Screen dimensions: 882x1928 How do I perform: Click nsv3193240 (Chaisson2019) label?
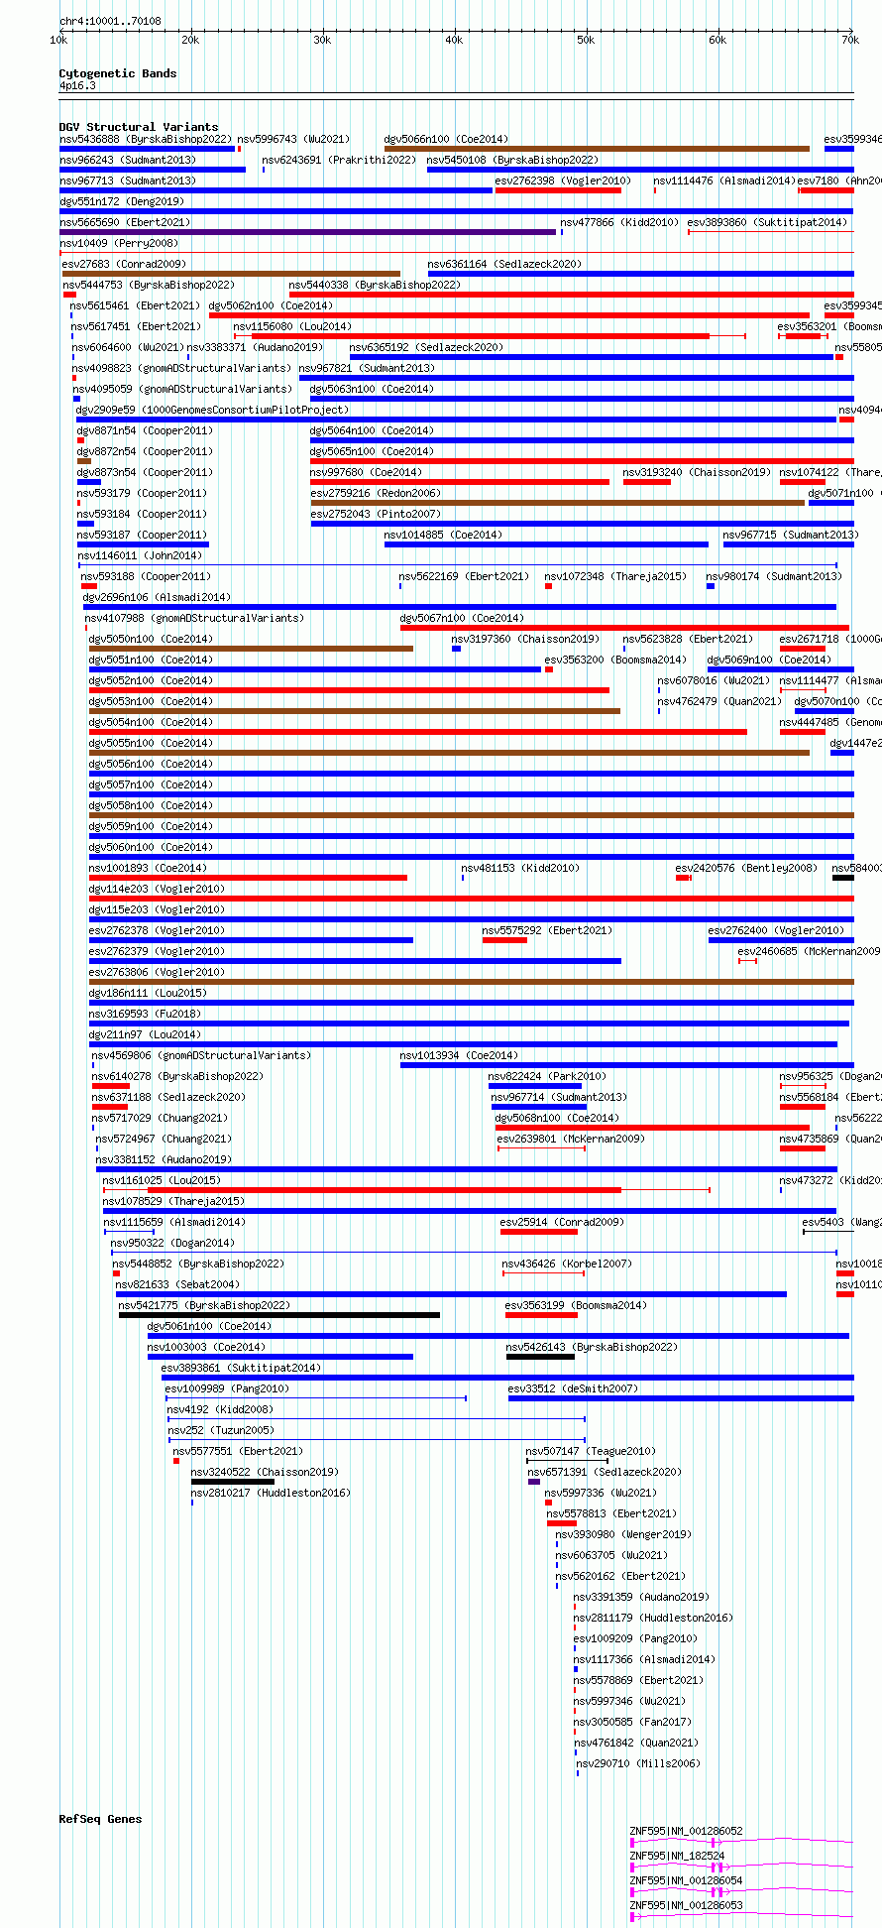tap(697, 472)
